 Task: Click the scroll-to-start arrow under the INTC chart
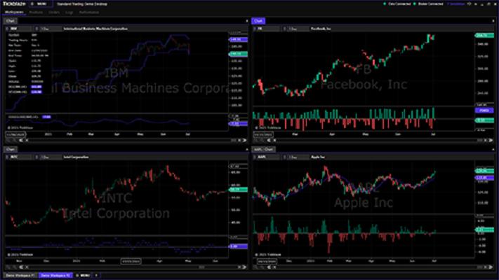pos(21,267)
